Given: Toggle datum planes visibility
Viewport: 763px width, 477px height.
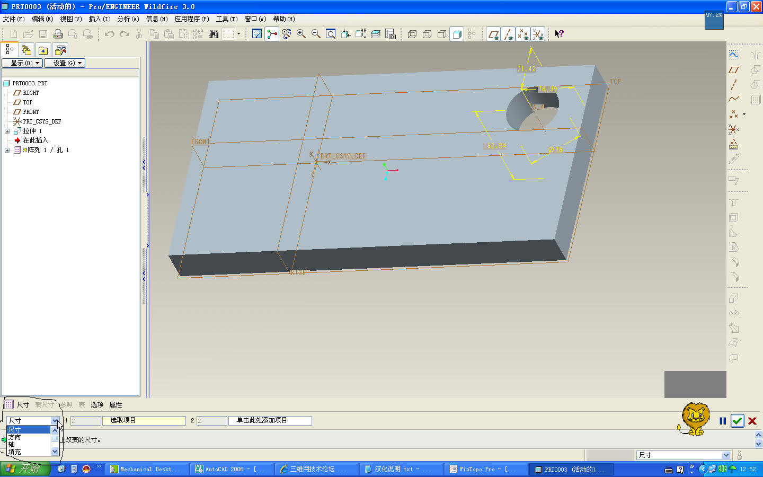Looking at the screenshot, I should pos(493,34).
